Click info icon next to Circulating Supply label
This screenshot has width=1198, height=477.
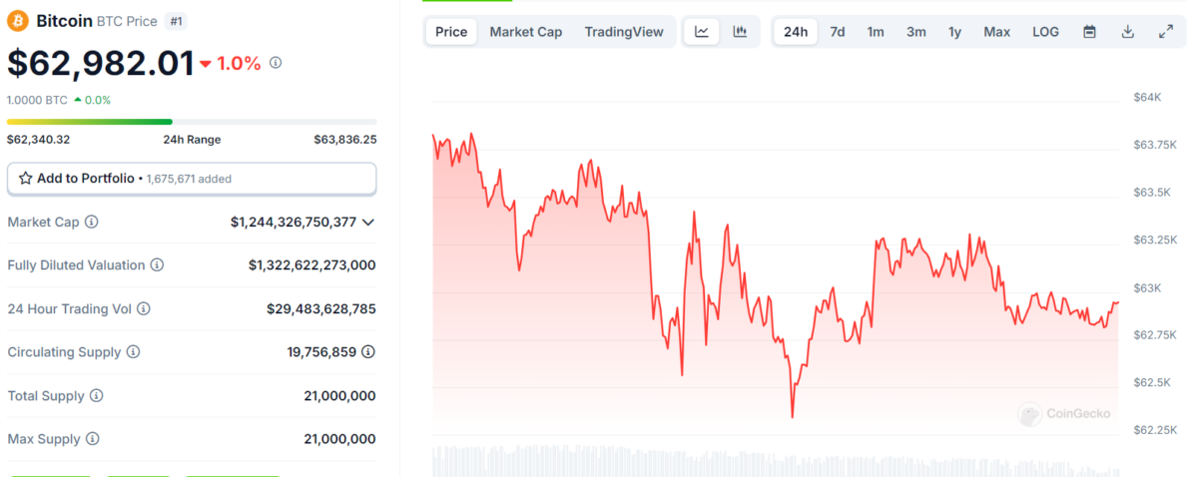[133, 352]
